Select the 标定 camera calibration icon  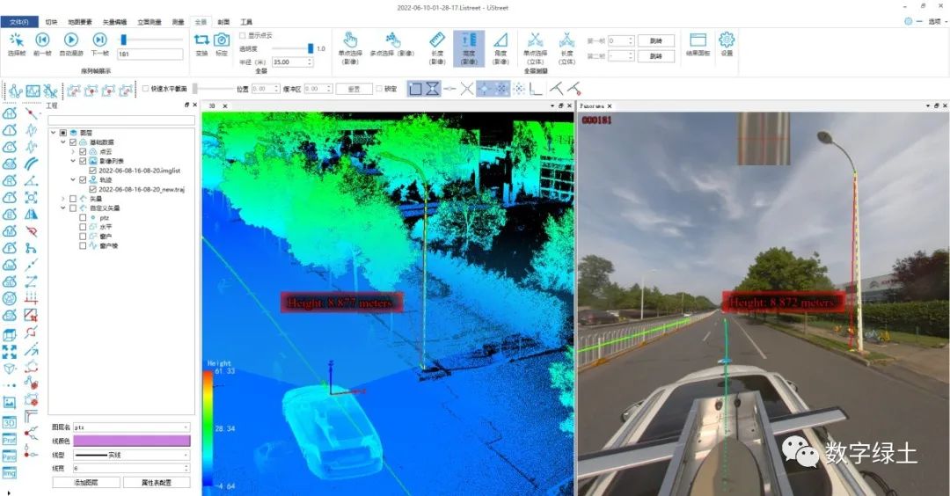click(x=222, y=40)
